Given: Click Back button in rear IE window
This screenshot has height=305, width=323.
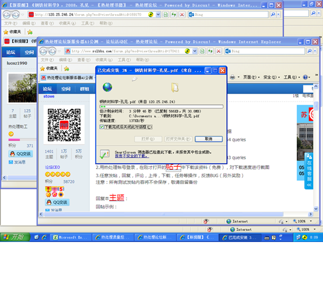Looking at the screenshot, I should click(7, 15).
